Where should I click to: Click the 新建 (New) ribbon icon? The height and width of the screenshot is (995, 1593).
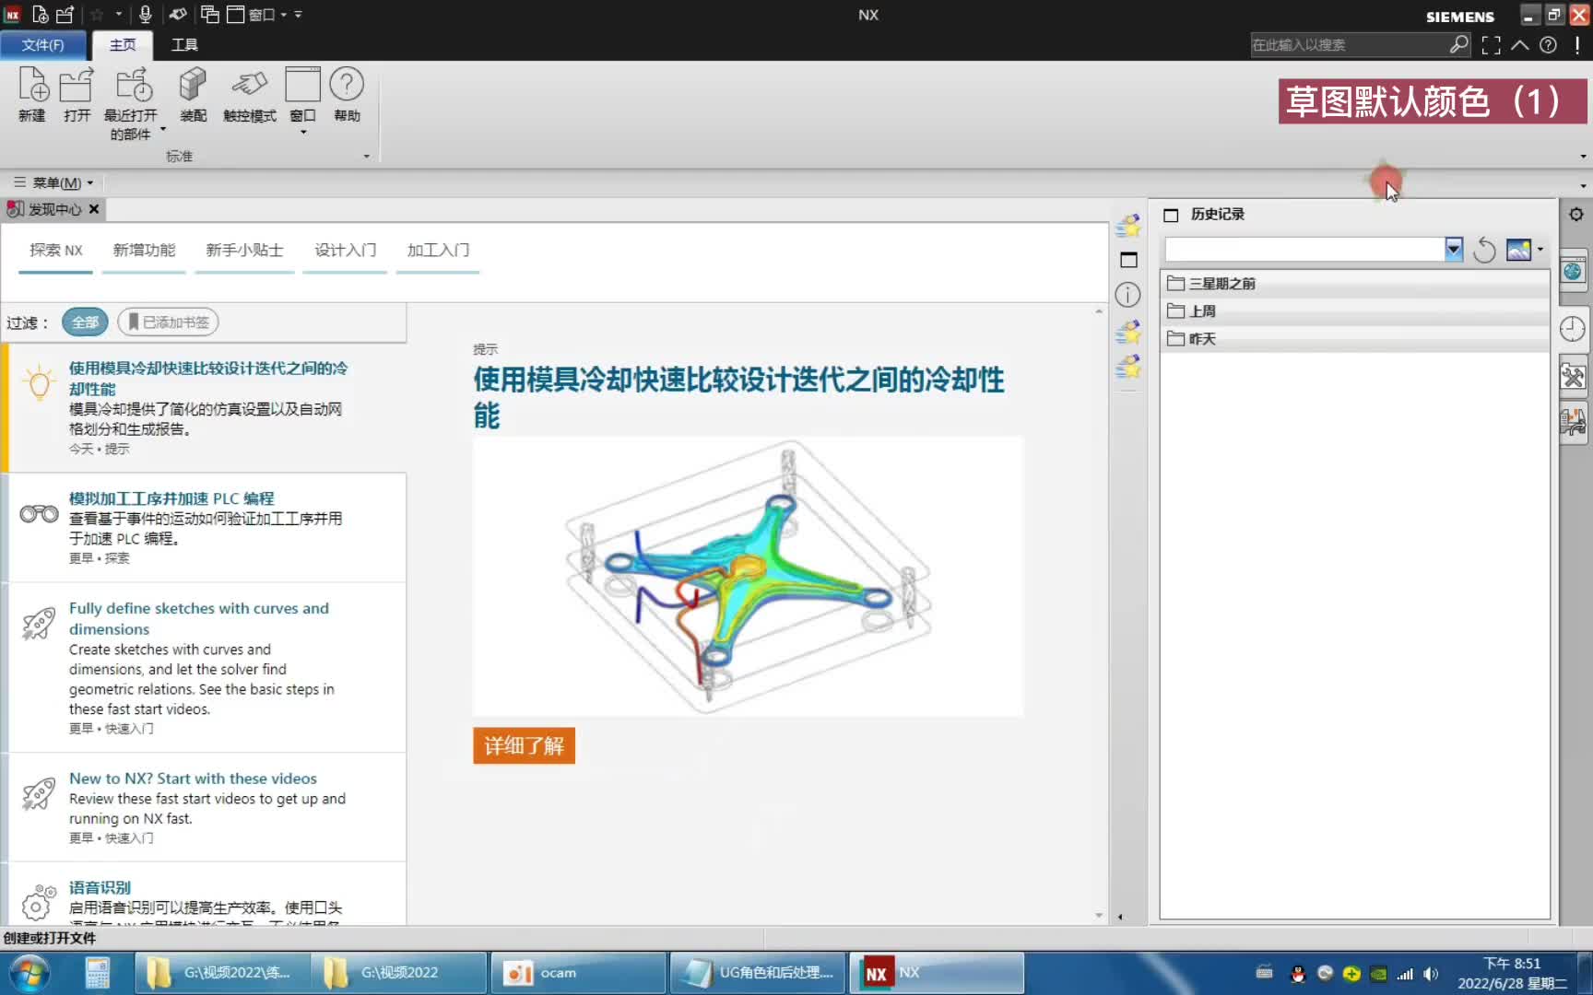point(33,94)
